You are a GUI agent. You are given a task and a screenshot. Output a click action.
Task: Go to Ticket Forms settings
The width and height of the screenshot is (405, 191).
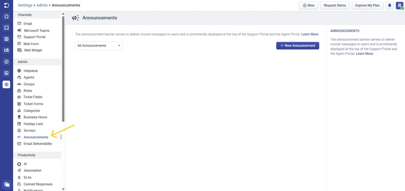pos(33,104)
